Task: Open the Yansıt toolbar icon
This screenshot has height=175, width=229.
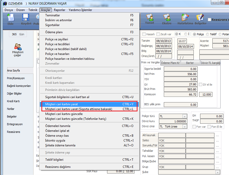Action: pyautogui.click(x=150, y=19)
